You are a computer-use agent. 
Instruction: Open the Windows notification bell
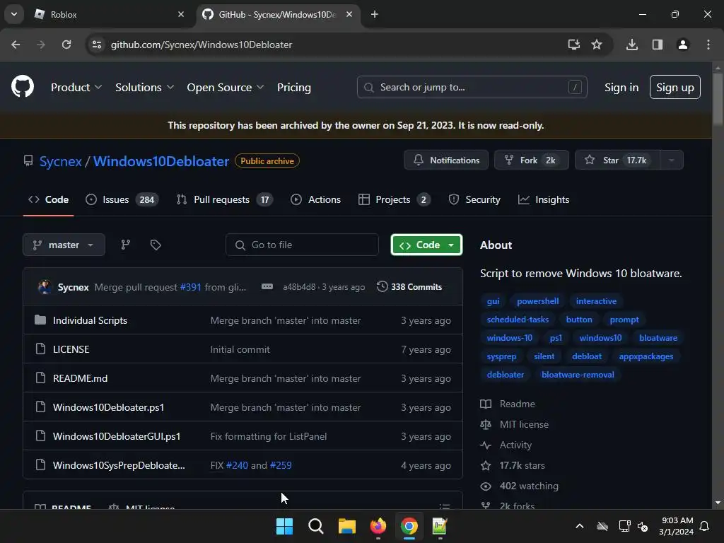(x=705, y=526)
